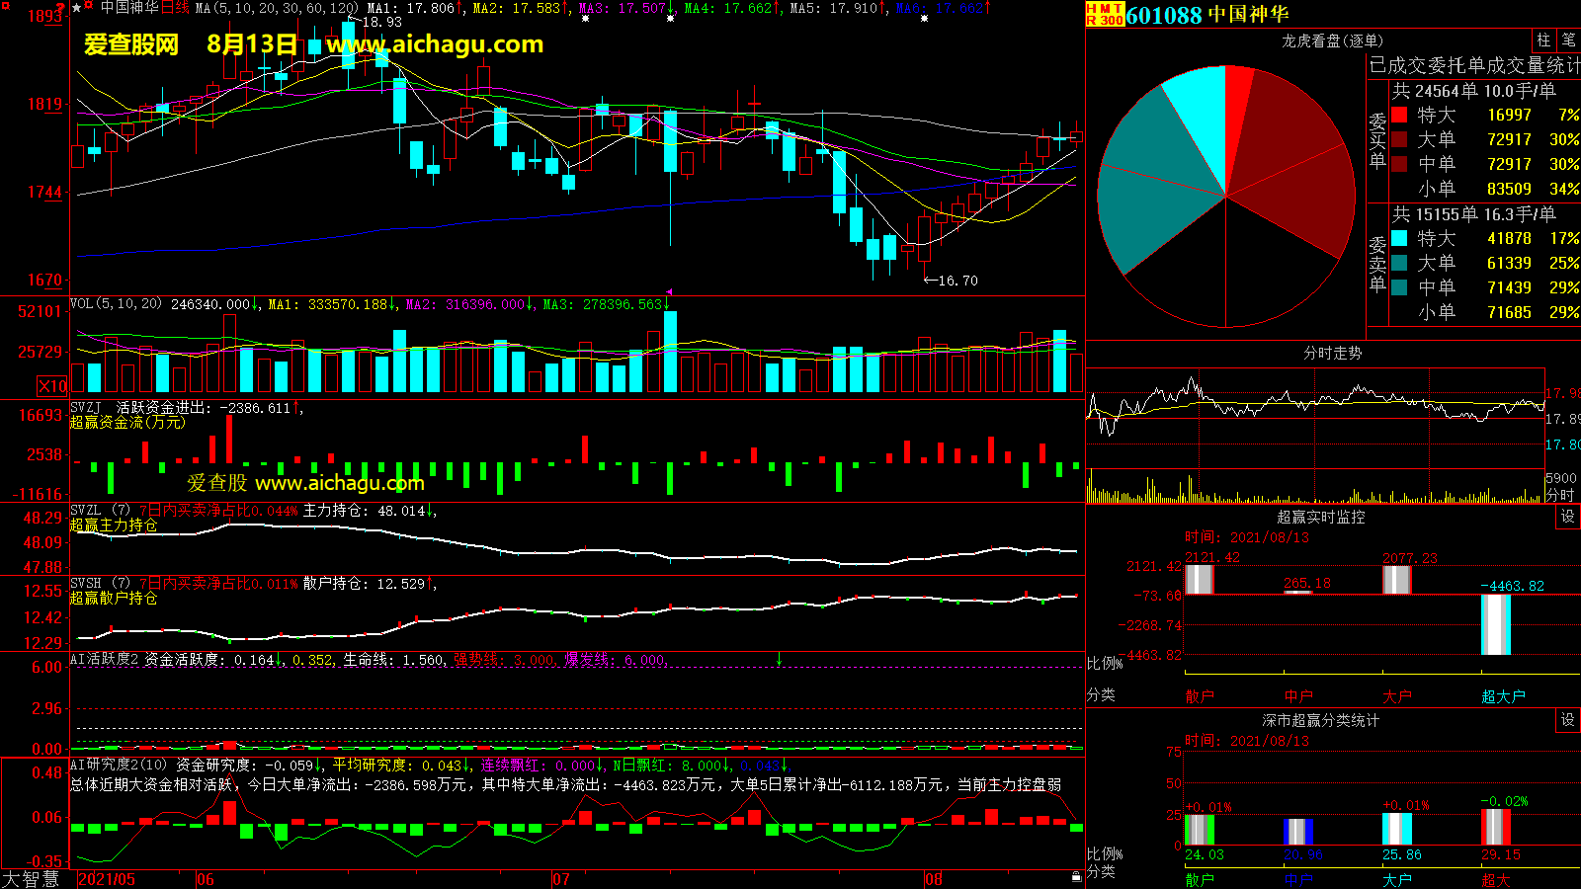Click the 07 month marker on timeline
The height and width of the screenshot is (889, 1581).
point(560,879)
